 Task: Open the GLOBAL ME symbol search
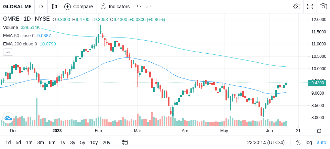pyautogui.click(x=17, y=7)
